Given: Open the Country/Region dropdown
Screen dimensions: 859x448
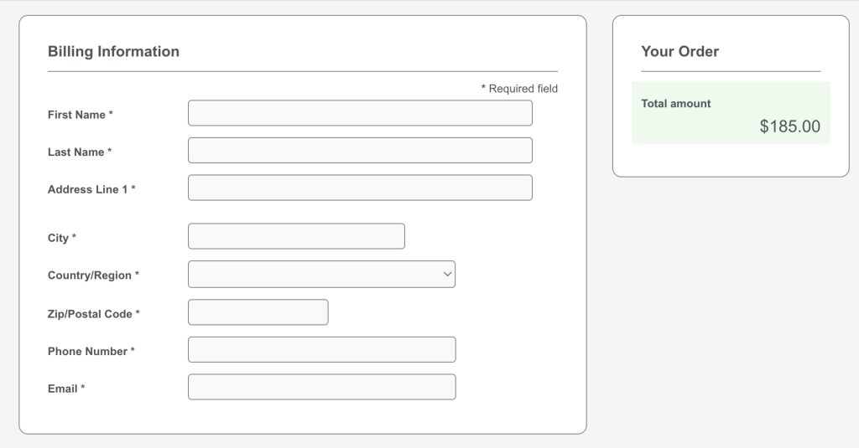Looking at the screenshot, I should click(x=321, y=275).
